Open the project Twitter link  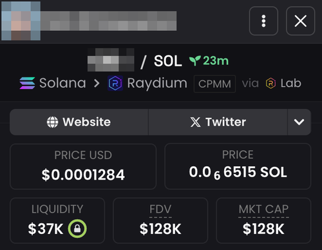pos(218,122)
